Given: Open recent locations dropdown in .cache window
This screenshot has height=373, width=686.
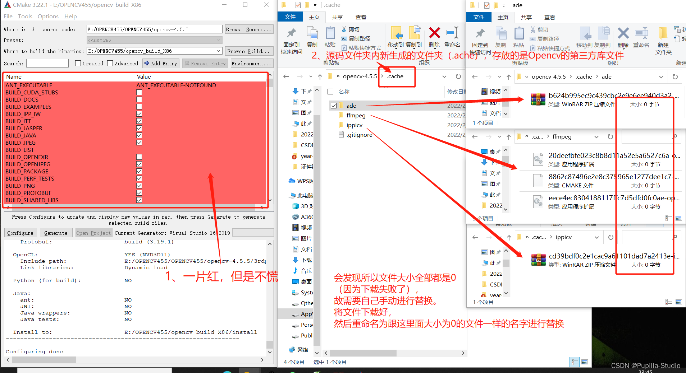Looking at the screenshot, I should point(311,76).
